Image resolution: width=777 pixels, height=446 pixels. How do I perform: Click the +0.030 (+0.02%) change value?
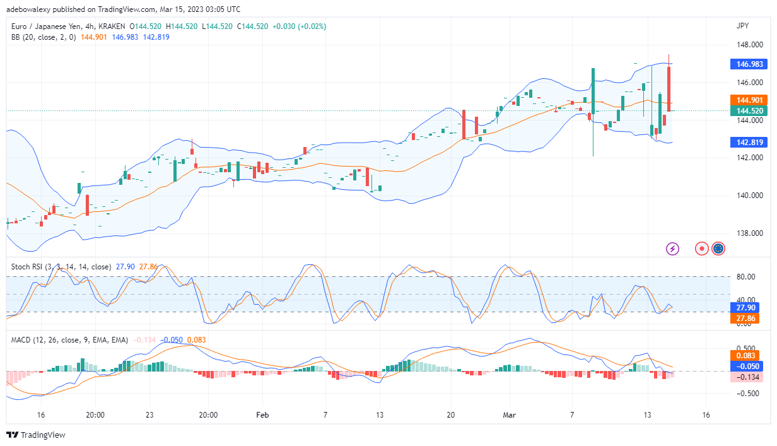(x=300, y=26)
